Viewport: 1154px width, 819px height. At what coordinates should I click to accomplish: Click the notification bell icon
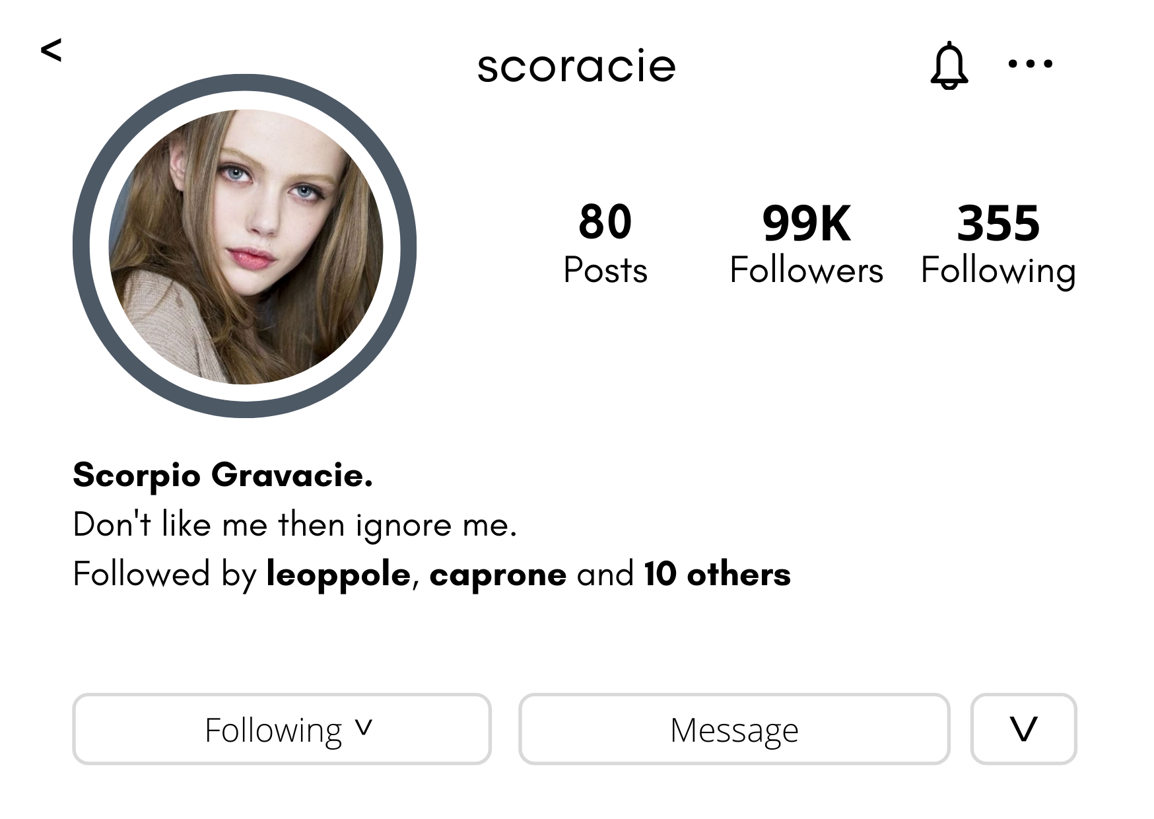click(949, 65)
